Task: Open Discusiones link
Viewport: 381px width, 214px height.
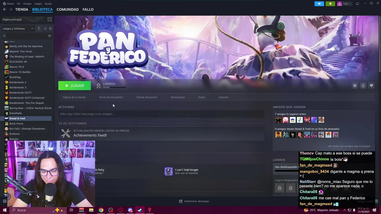Action: [x=178, y=97]
